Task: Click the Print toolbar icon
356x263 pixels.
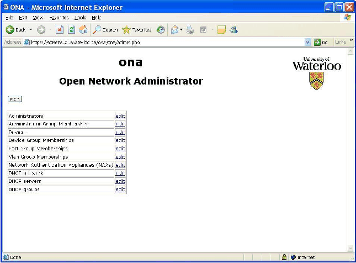Action: [x=190, y=30]
